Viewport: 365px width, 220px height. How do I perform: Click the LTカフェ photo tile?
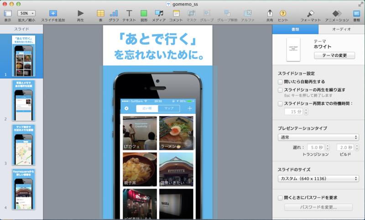(140, 133)
